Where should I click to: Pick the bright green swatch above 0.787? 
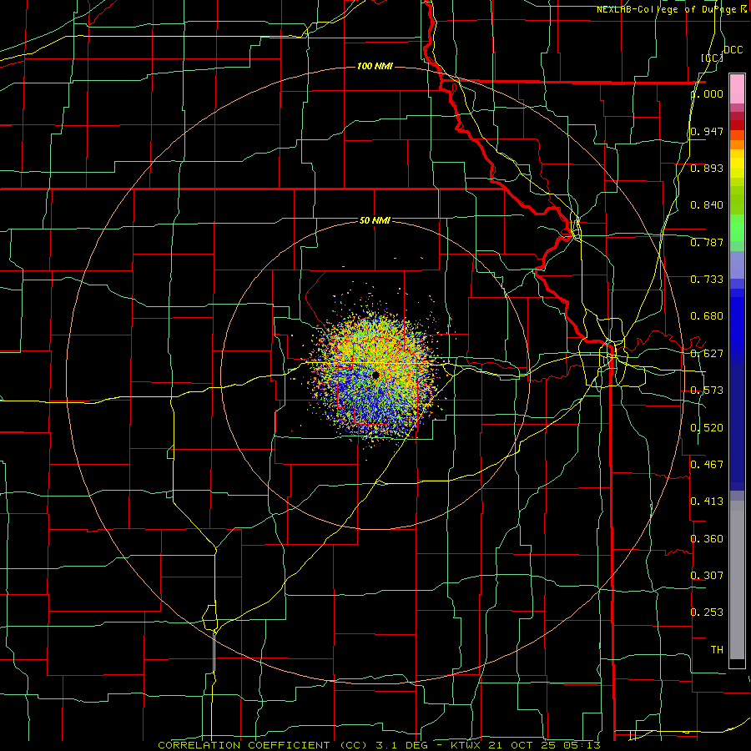737,228
